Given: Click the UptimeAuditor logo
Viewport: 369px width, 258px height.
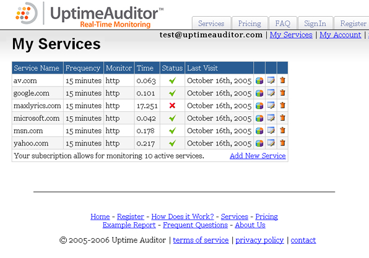Looking at the screenshot, I should click(x=89, y=15).
